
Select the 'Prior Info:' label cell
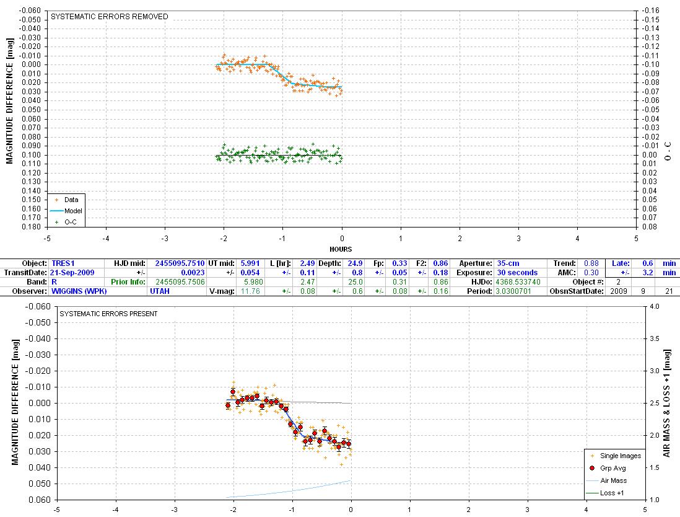tap(128, 281)
